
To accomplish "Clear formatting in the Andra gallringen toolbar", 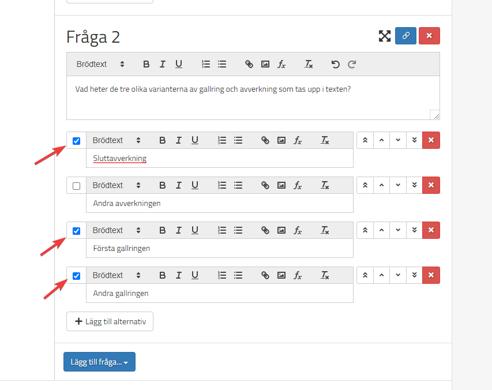I will [x=325, y=275].
